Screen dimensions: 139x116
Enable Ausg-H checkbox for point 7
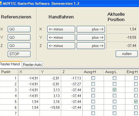[x=93, y=113]
